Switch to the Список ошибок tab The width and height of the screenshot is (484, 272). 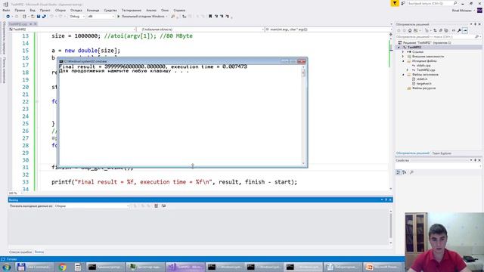[x=20, y=252]
